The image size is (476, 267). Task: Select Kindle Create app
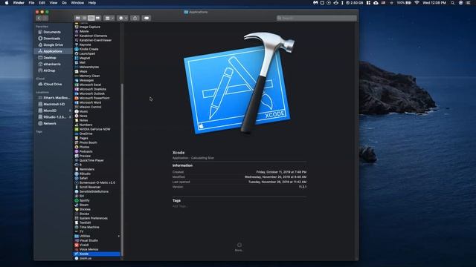[89, 49]
